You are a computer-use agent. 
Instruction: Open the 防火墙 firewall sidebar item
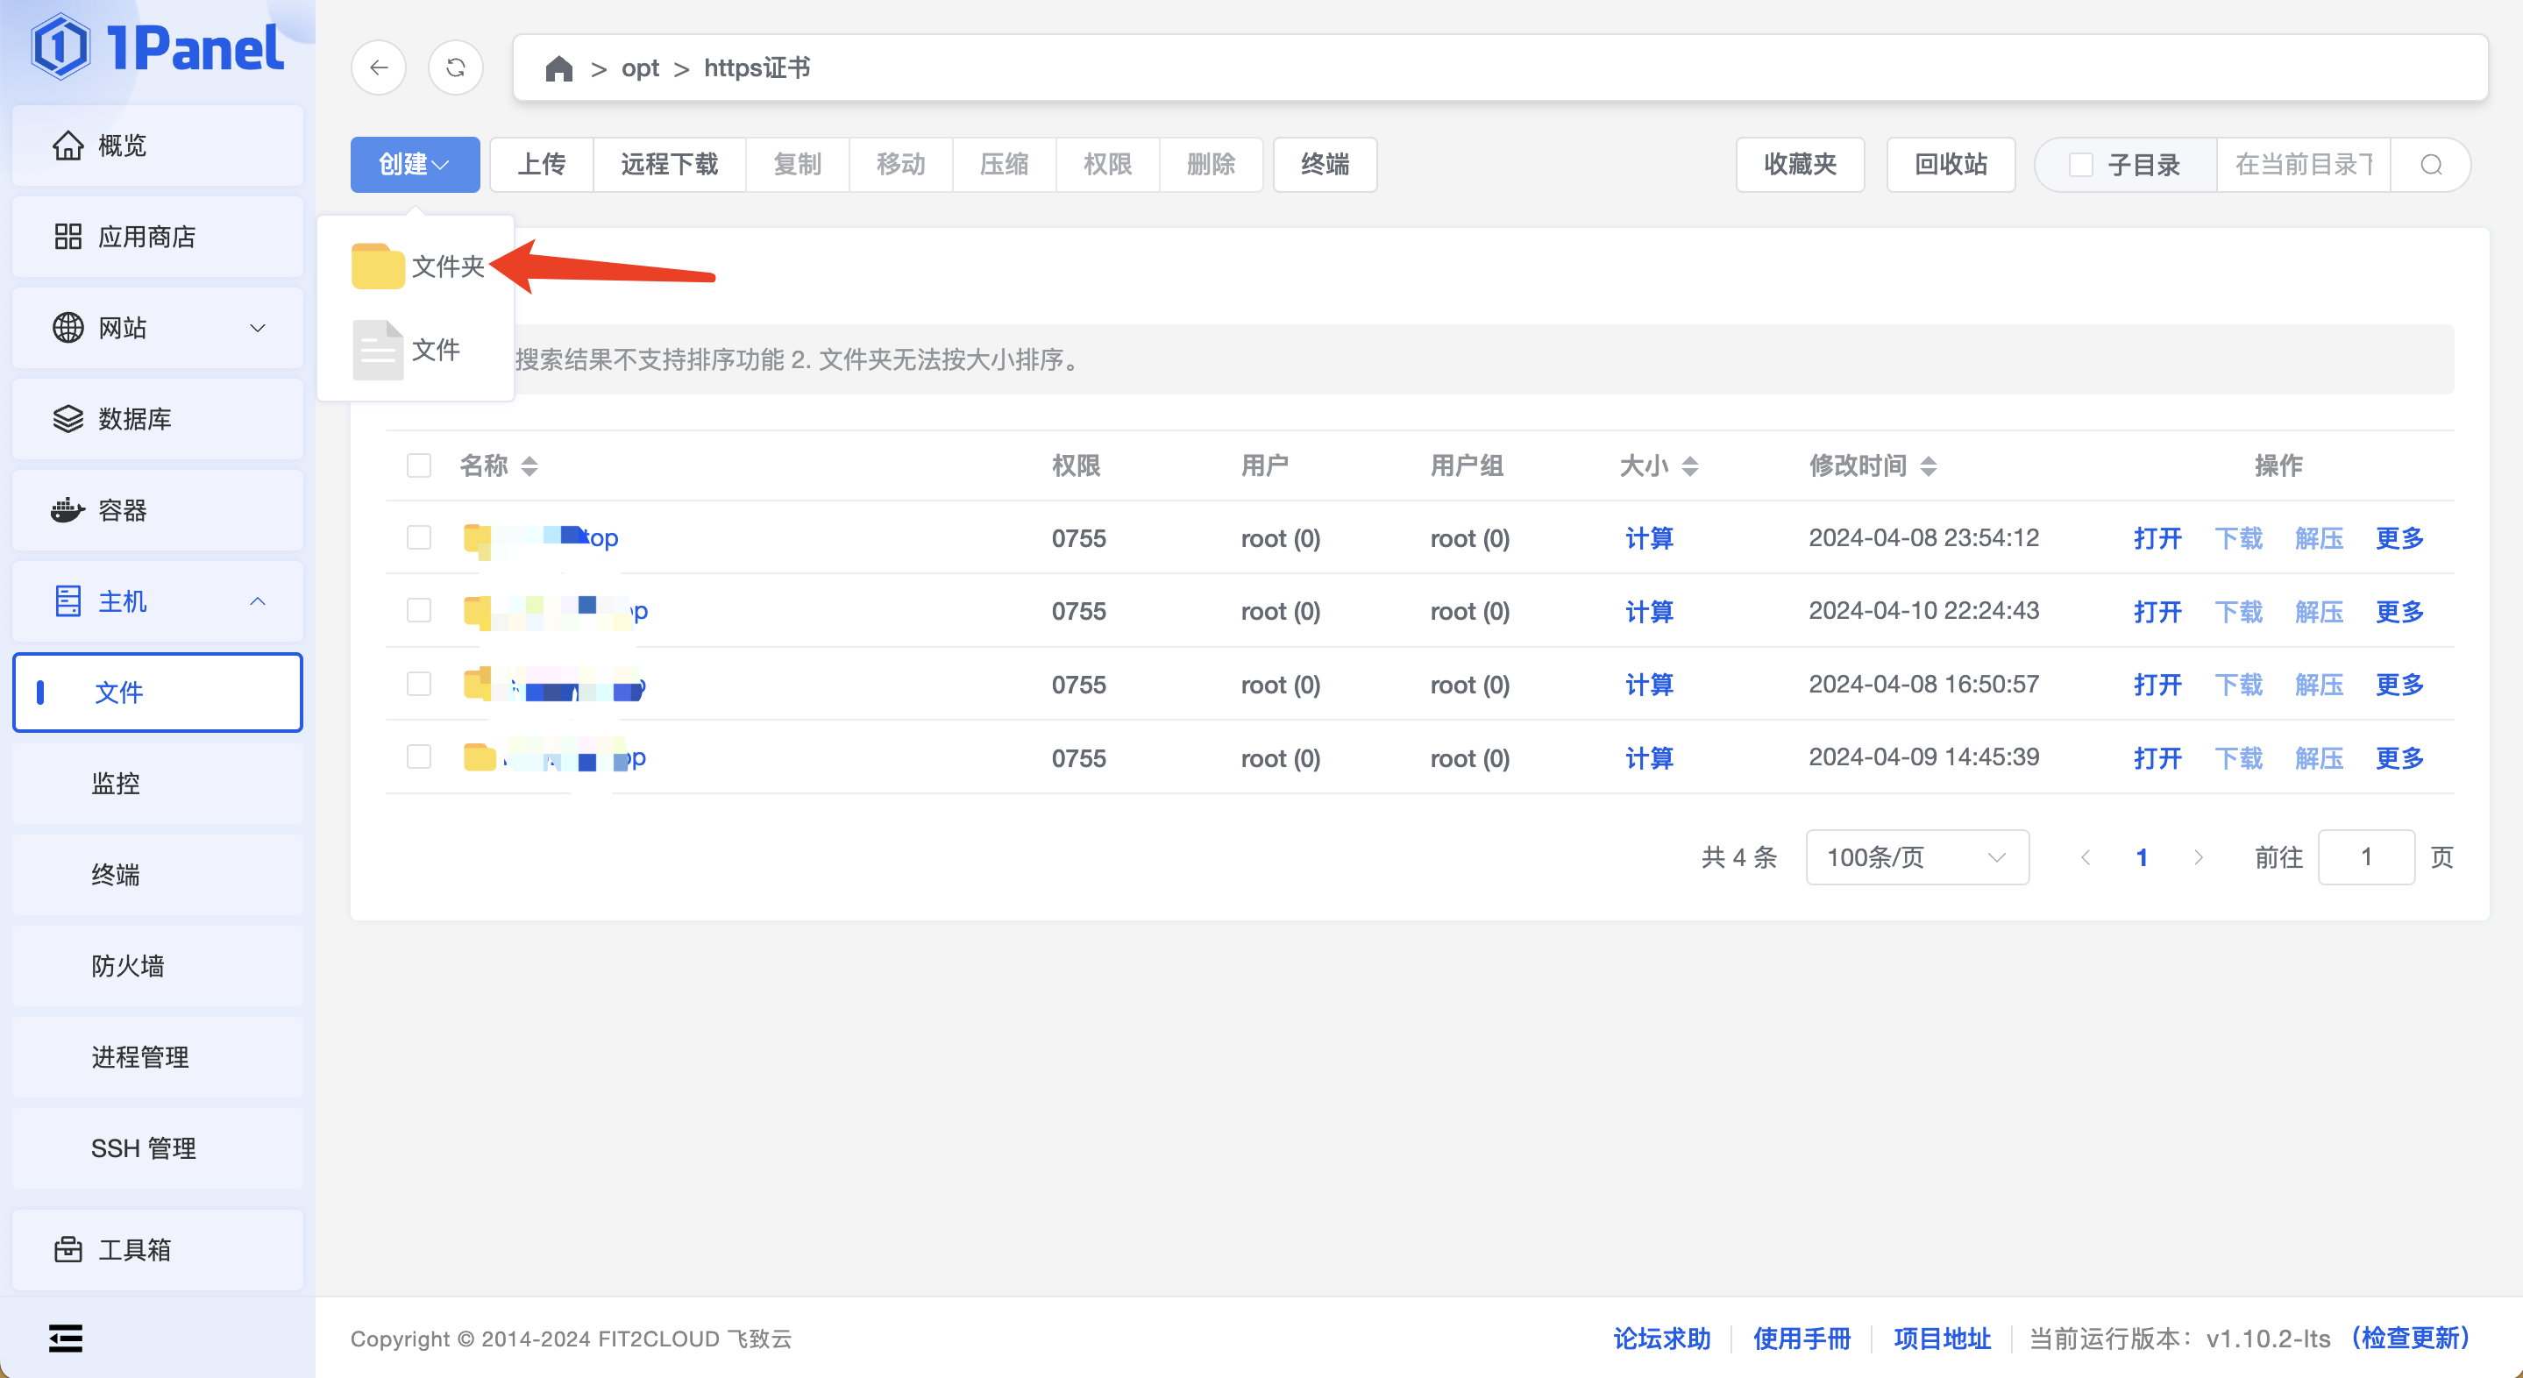(x=158, y=966)
